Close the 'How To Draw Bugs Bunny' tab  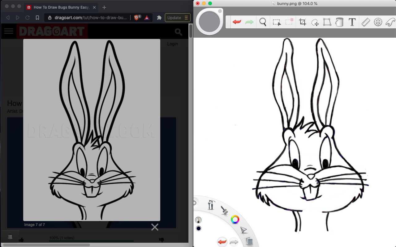(x=94, y=7)
